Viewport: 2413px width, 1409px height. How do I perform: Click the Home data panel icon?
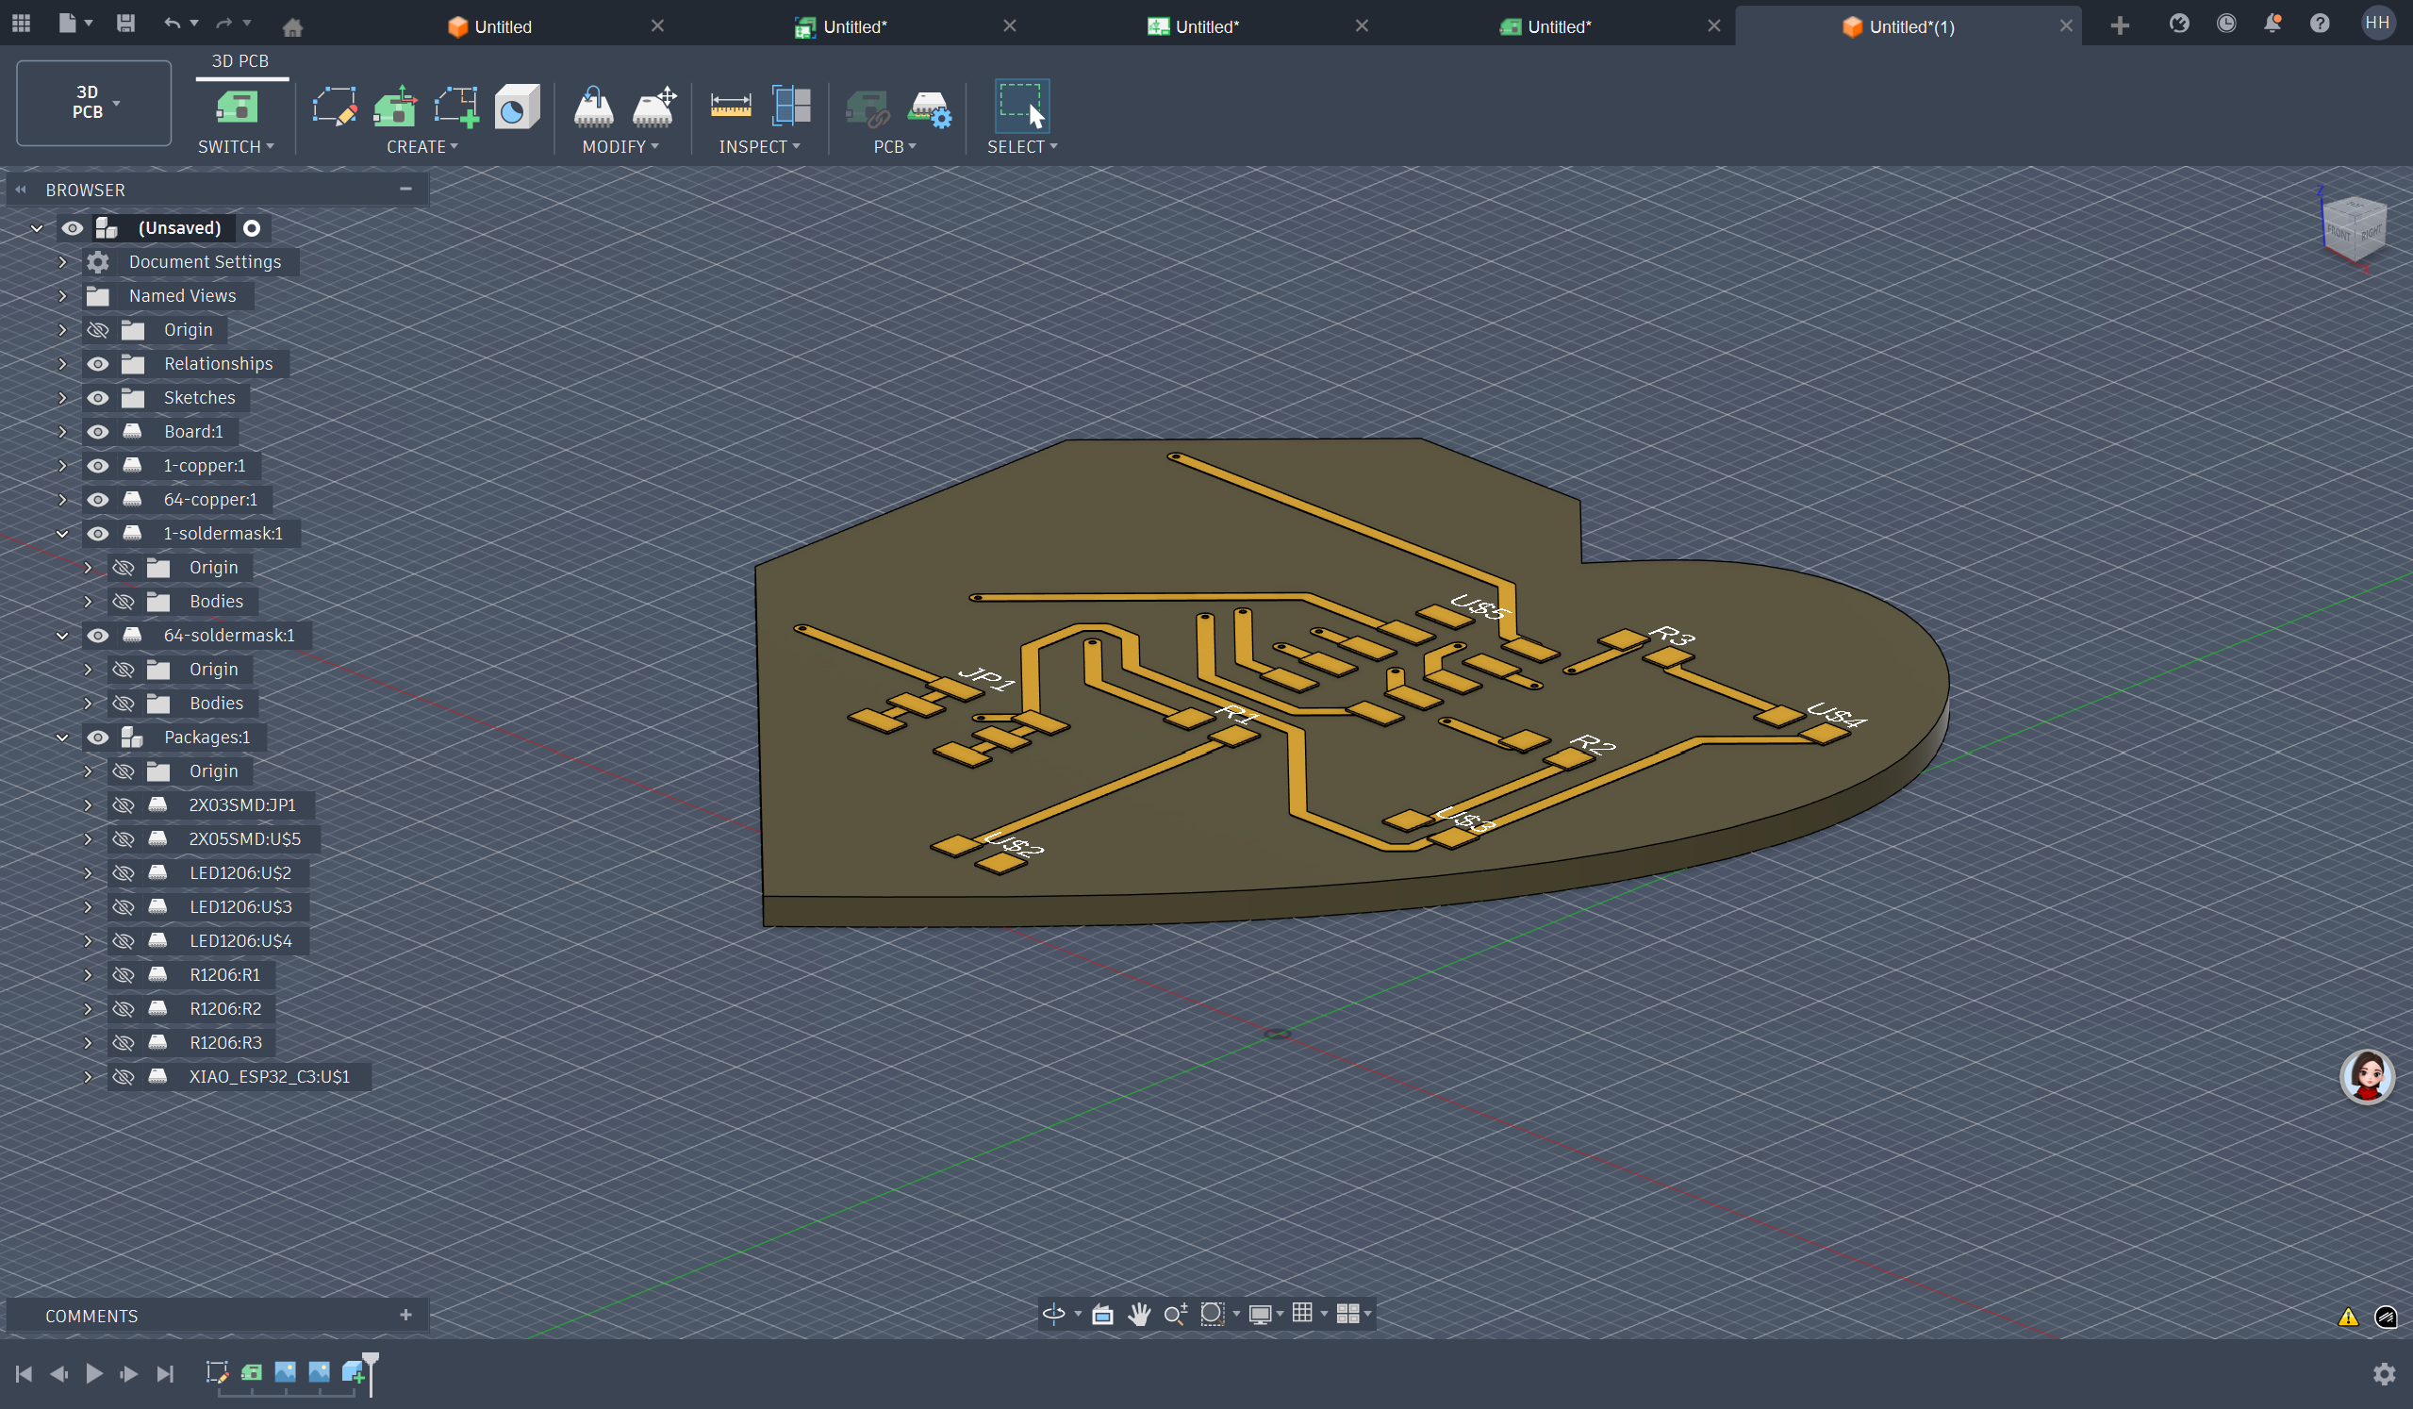(x=293, y=26)
